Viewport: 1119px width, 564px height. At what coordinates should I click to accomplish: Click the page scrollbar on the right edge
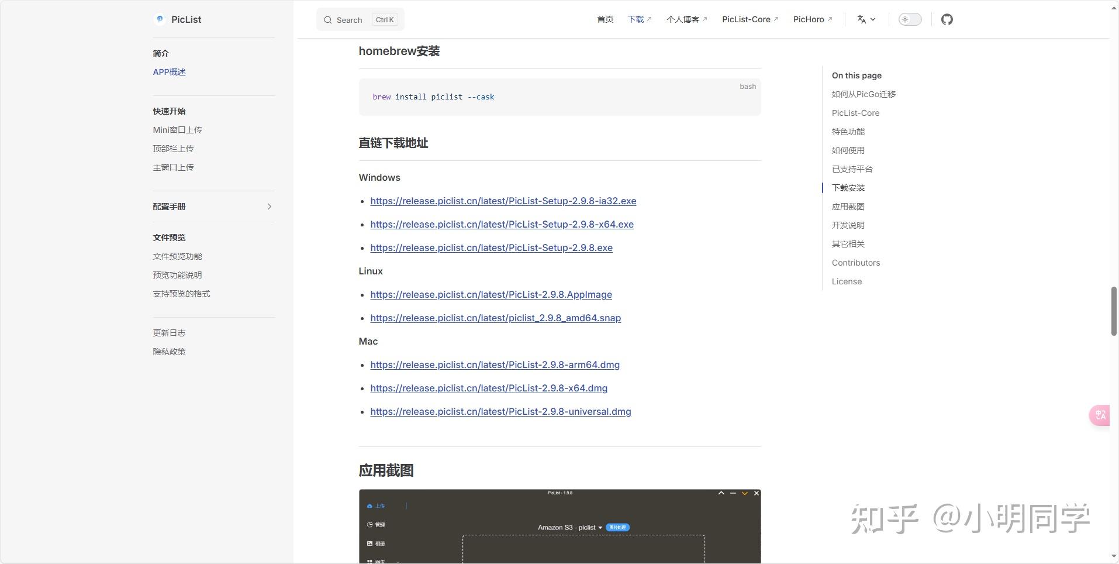(x=1114, y=310)
